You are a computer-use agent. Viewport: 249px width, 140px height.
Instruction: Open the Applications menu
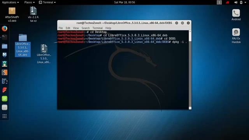tap(11, 2)
